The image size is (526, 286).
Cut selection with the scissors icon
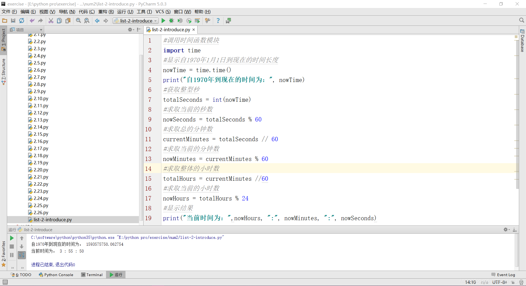tap(51, 21)
